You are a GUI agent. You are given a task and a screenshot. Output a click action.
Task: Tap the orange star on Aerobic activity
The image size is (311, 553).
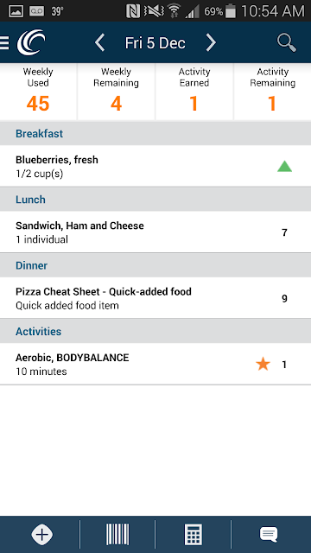pyautogui.click(x=263, y=364)
